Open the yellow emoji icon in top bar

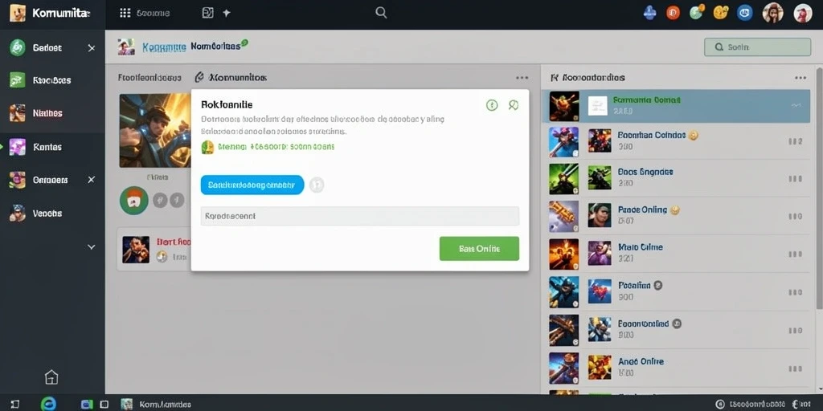(x=721, y=13)
